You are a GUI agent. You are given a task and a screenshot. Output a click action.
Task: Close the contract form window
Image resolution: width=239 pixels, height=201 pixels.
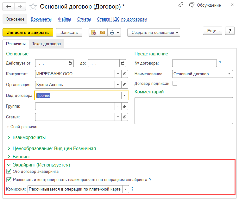click(x=232, y=5)
